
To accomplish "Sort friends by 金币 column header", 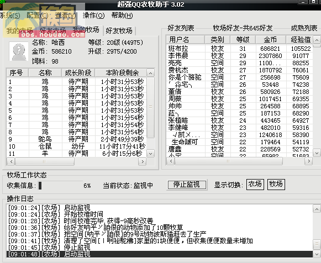I will tap(270, 39).
